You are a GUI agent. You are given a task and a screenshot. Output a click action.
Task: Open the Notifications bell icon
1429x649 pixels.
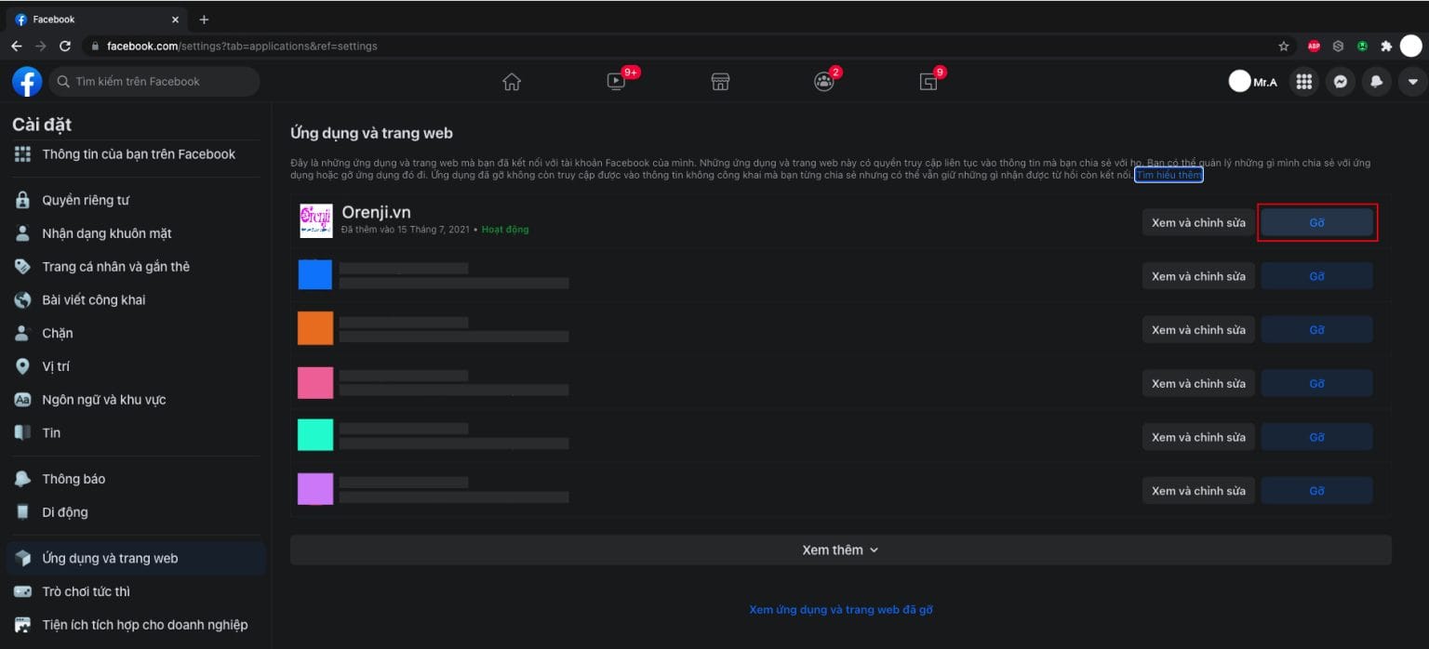point(1376,82)
